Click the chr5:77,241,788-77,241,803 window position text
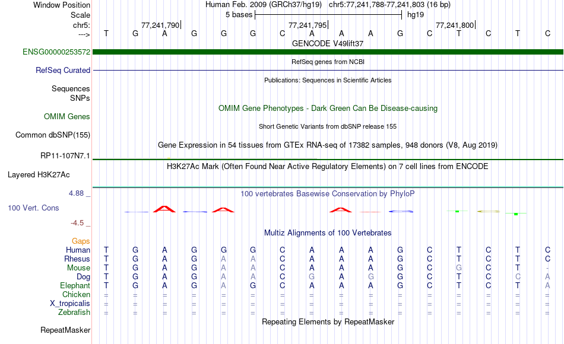Image resolution: width=564 pixels, height=344 pixels. [389, 5]
